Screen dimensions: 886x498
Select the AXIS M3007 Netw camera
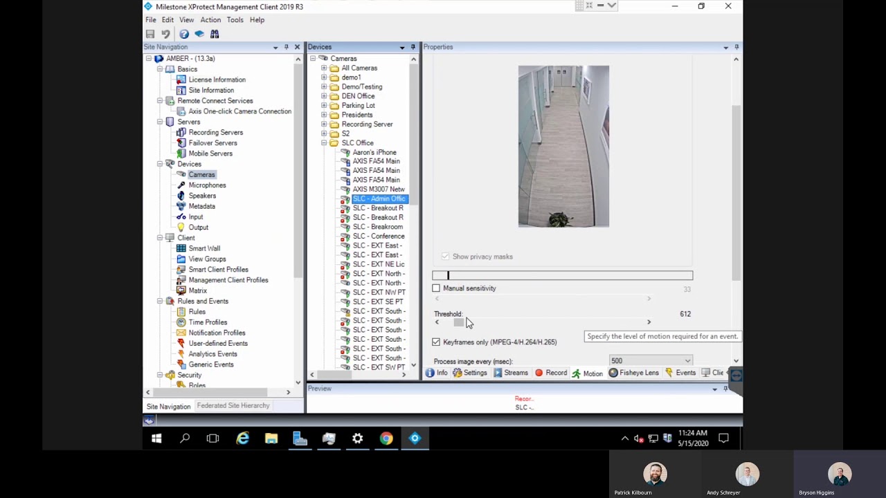(379, 190)
